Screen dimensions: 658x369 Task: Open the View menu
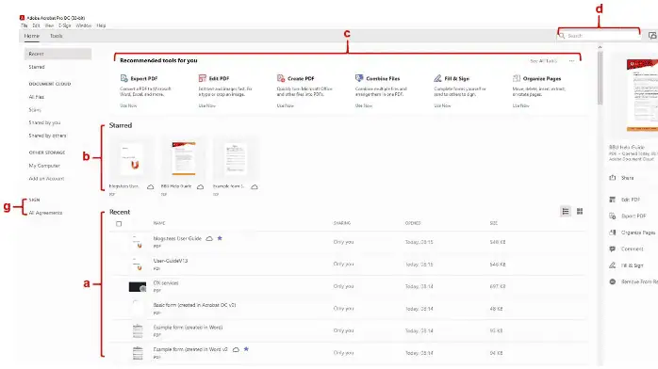(x=49, y=25)
